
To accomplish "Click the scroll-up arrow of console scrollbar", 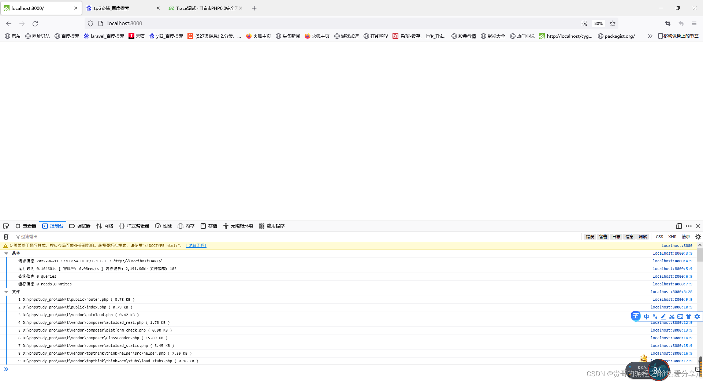I will (700, 245).
